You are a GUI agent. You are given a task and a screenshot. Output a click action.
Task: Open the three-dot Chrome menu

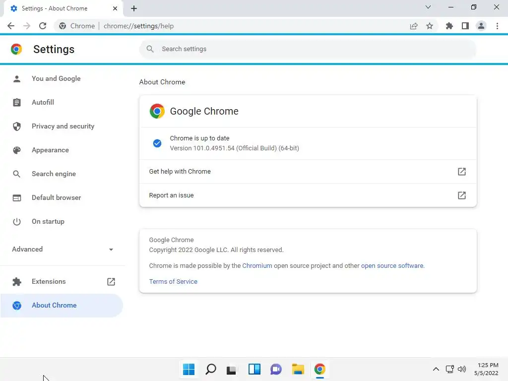tap(497, 26)
